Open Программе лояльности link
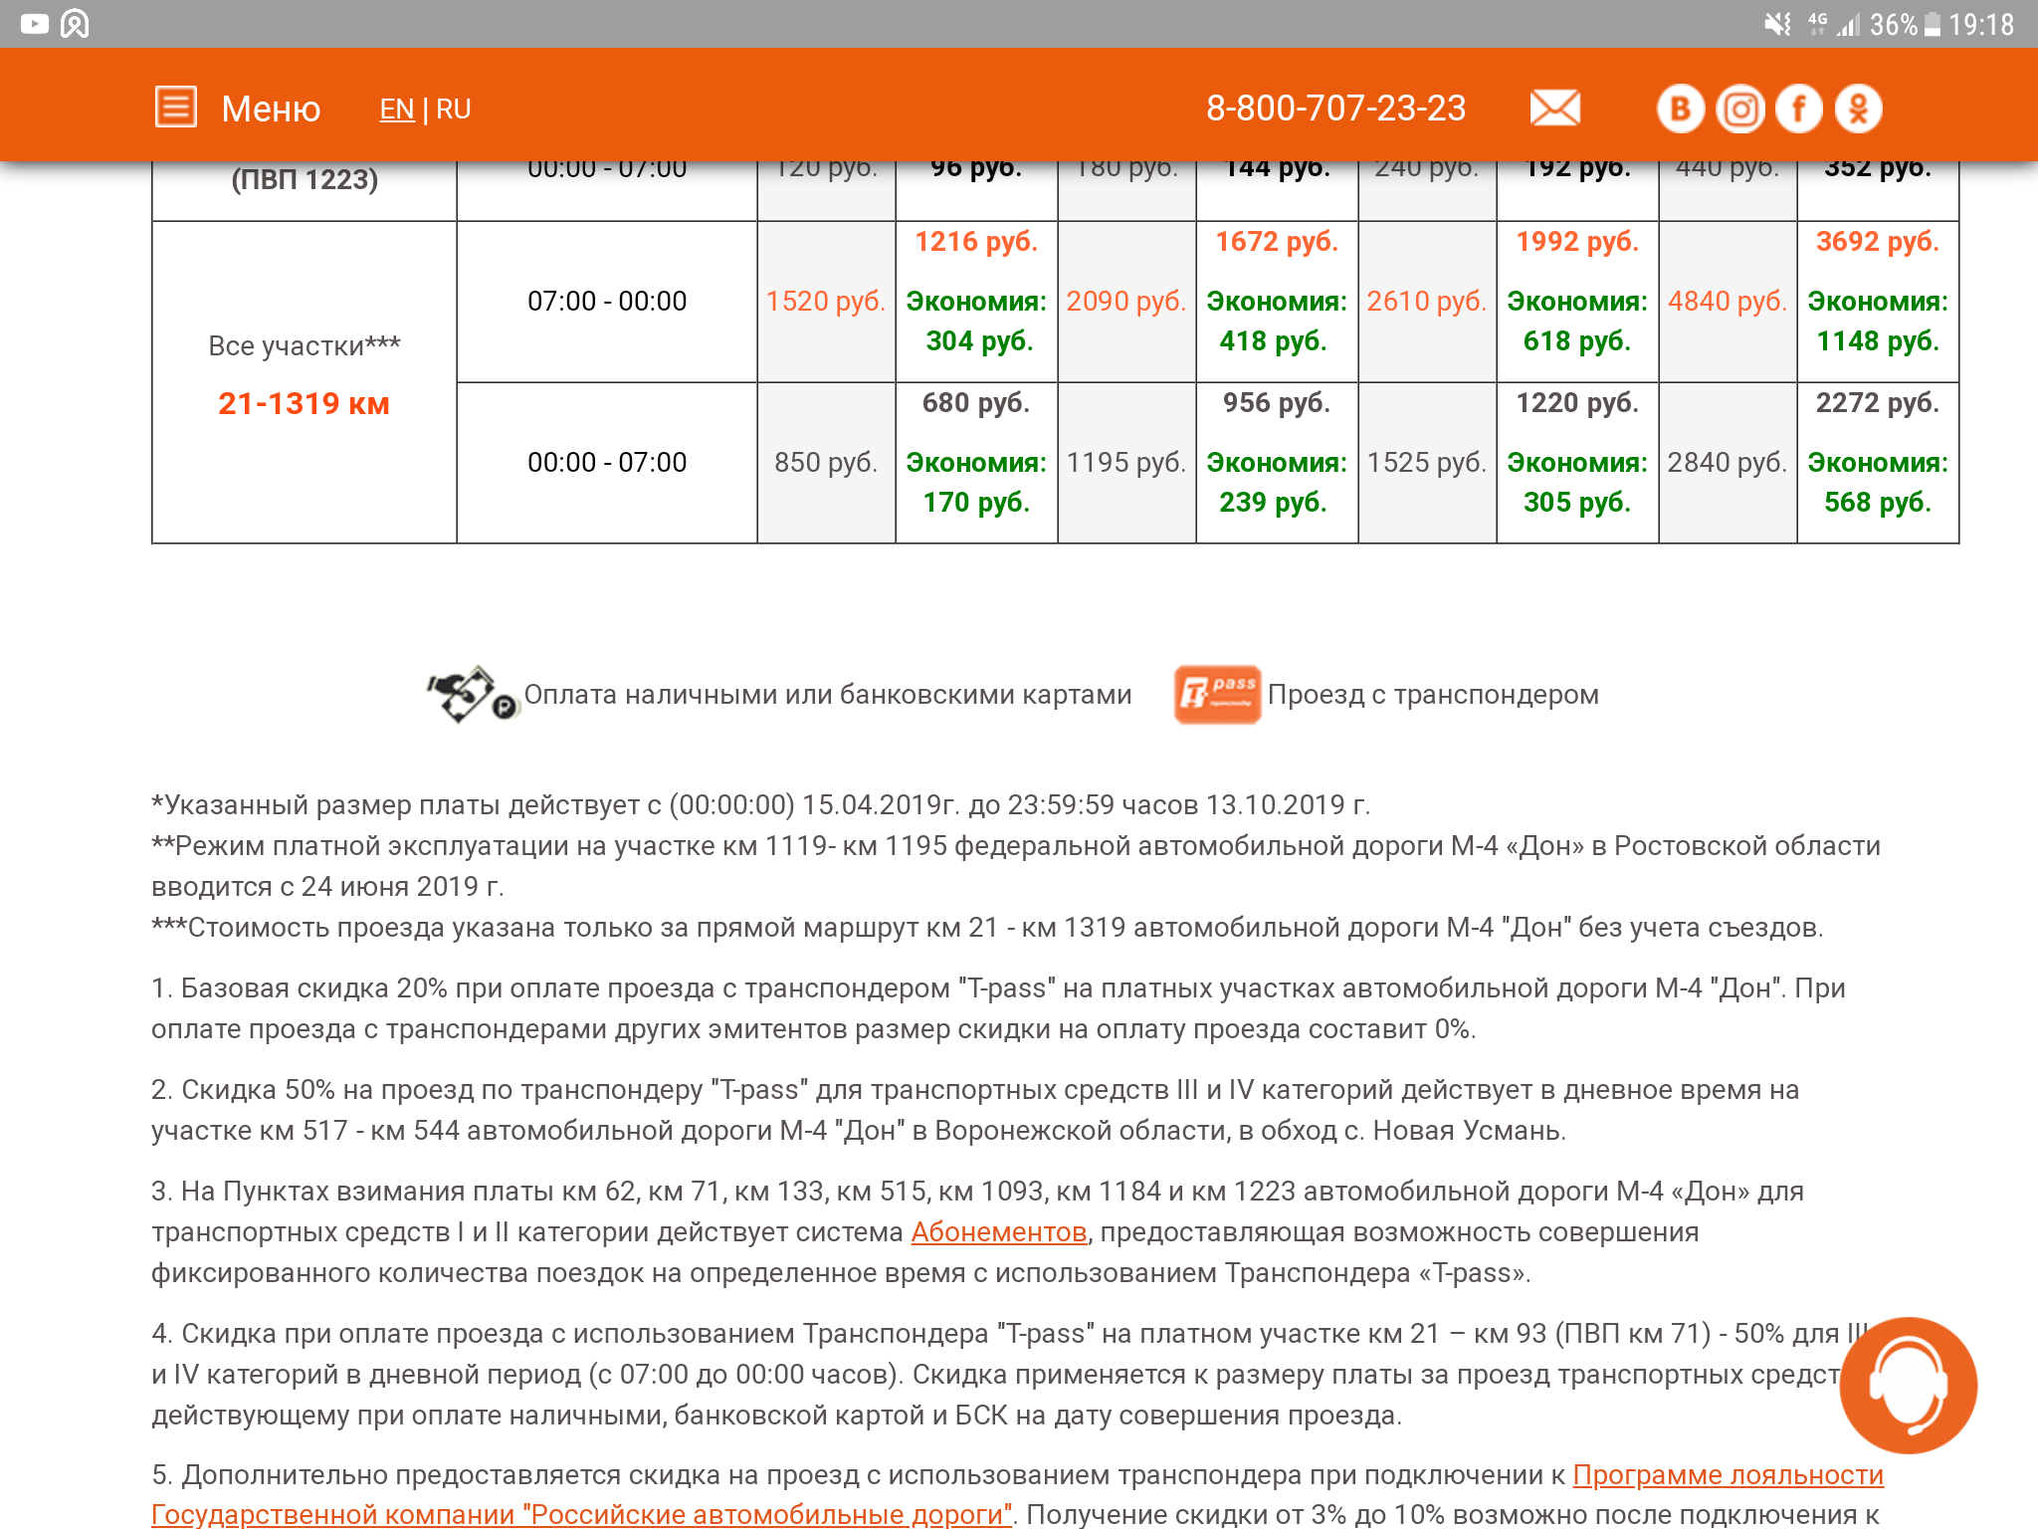 coord(1728,1475)
